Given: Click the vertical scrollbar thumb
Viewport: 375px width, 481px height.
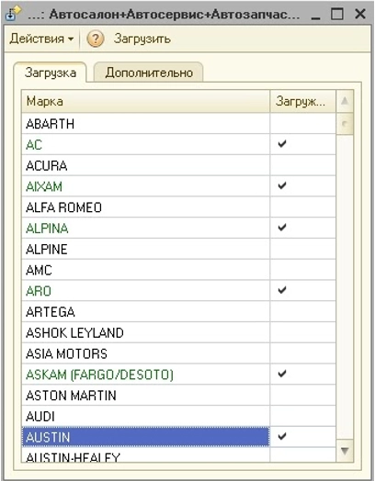Looking at the screenshot, I should coord(345,124).
